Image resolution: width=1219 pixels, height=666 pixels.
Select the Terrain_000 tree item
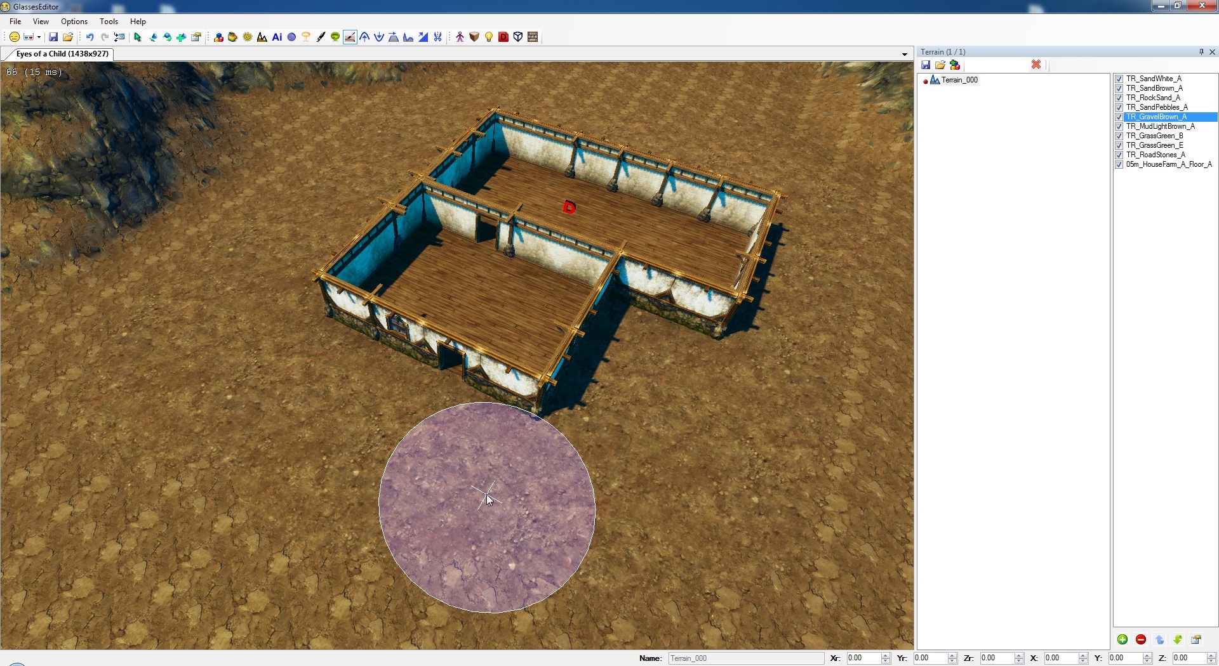coord(959,80)
